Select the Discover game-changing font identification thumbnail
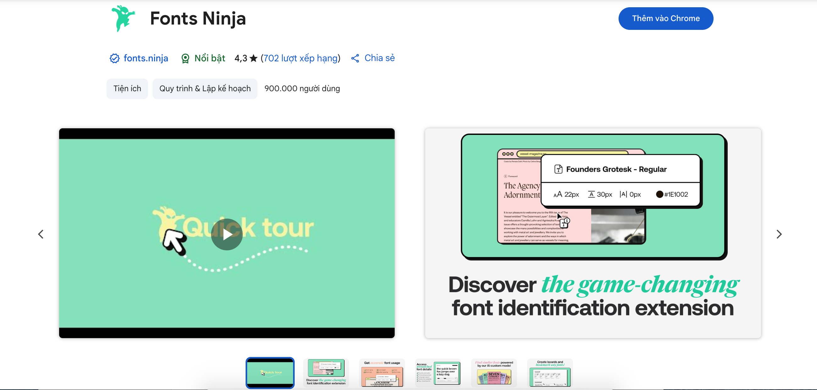The width and height of the screenshot is (817, 390). 326,373
